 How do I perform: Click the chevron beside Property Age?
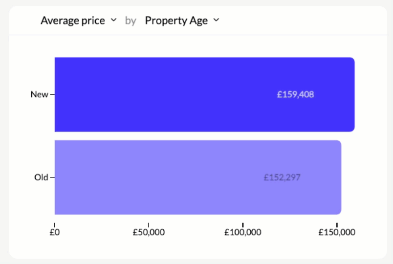click(217, 21)
